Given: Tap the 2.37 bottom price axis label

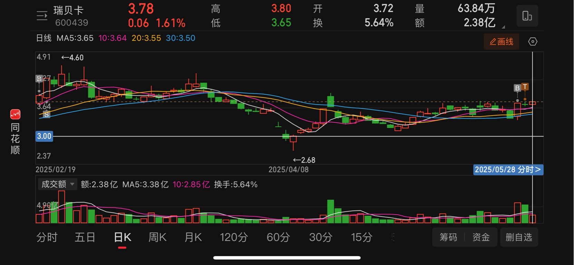Looking at the screenshot, I should [x=44, y=156].
